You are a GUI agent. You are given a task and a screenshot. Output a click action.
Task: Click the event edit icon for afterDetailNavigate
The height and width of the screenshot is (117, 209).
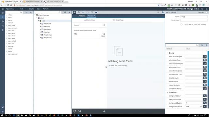(x=205, y=57)
